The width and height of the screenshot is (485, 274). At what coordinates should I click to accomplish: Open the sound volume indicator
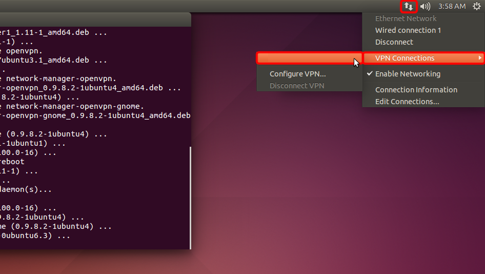(x=425, y=7)
